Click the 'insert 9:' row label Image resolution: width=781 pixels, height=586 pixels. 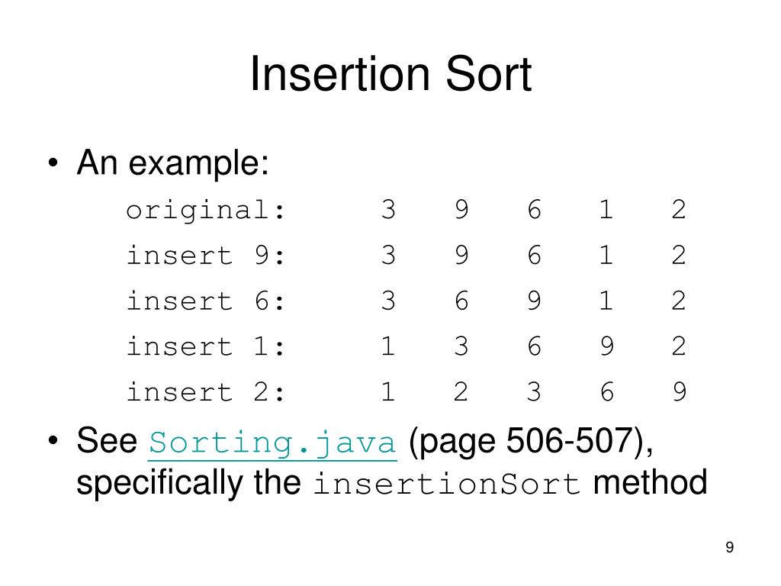coord(205,255)
